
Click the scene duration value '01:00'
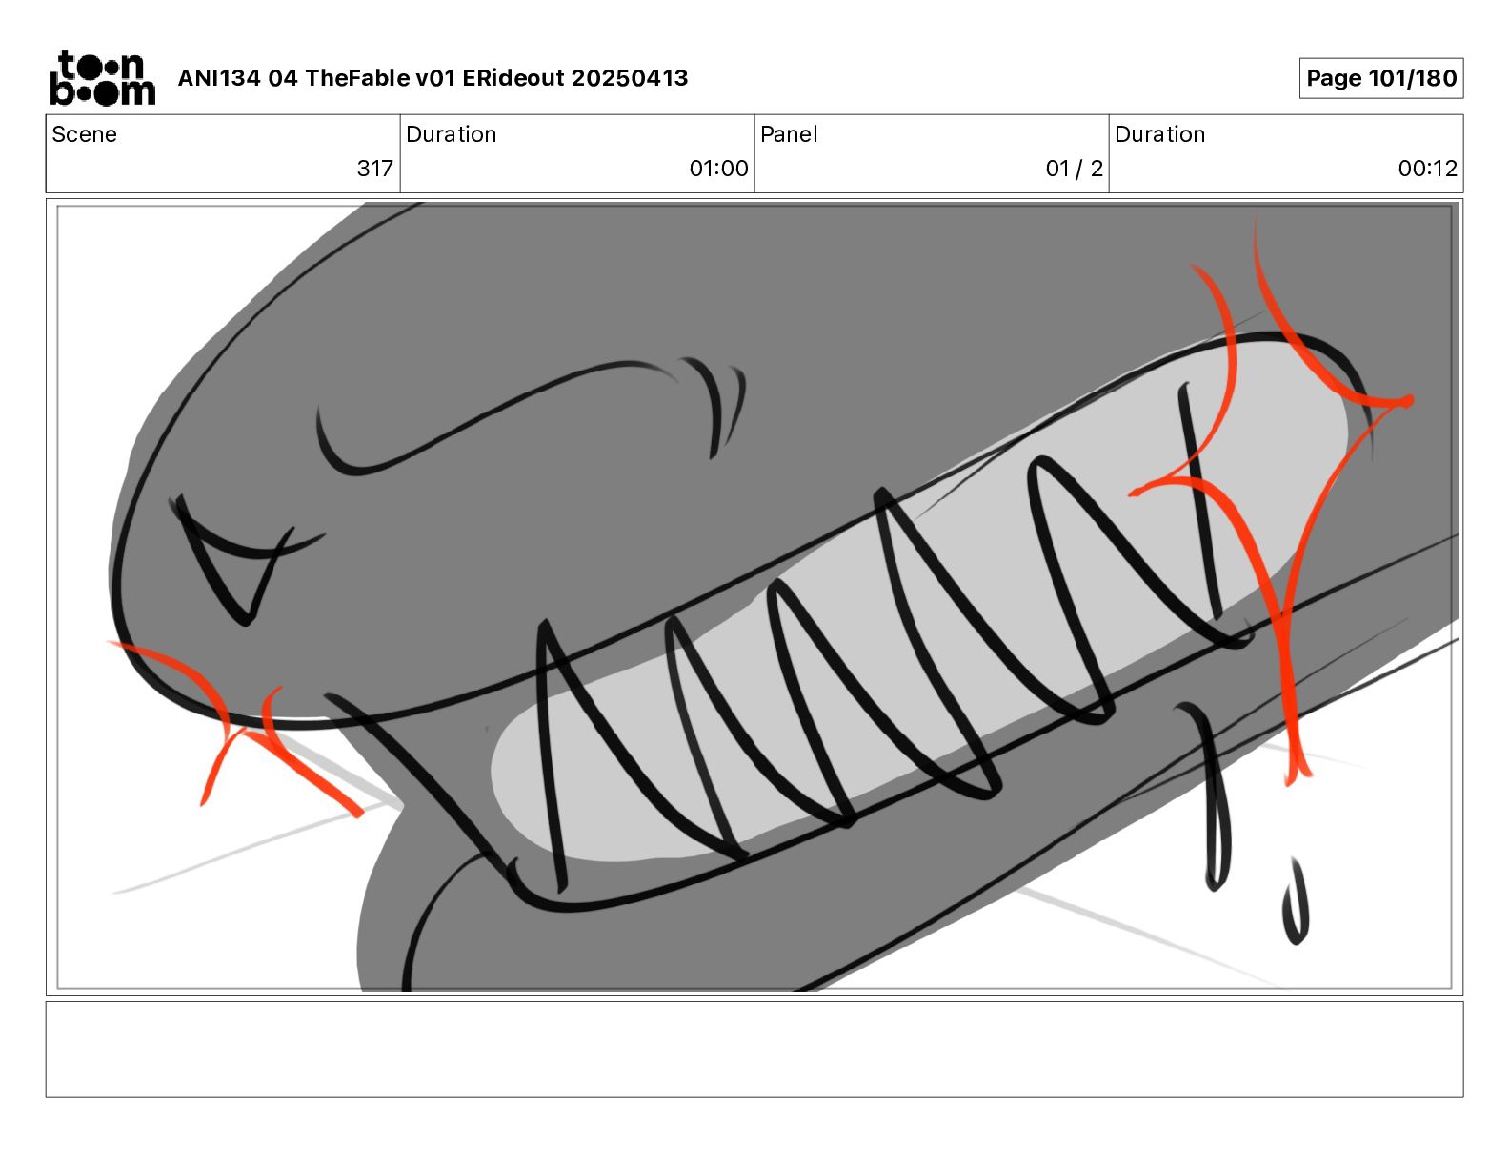[x=718, y=169]
